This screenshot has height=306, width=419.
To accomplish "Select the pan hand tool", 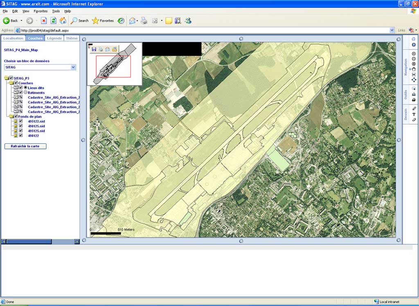I will coord(414,69).
